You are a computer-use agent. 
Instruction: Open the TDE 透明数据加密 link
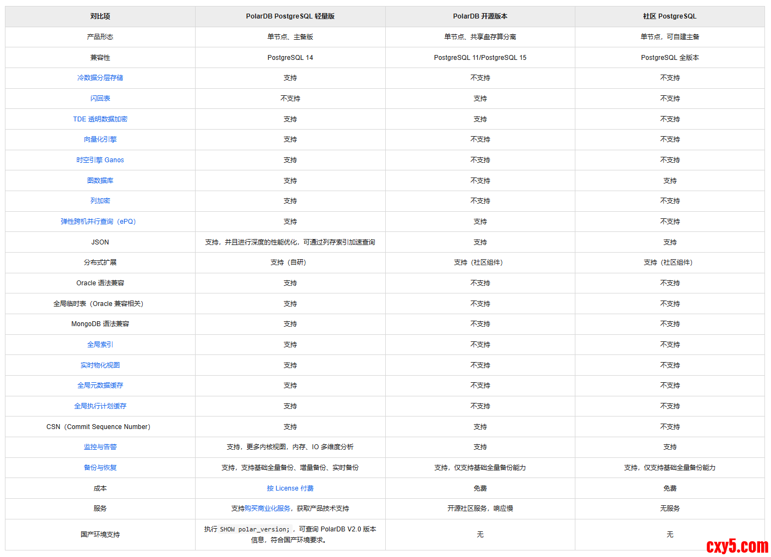[100, 119]
